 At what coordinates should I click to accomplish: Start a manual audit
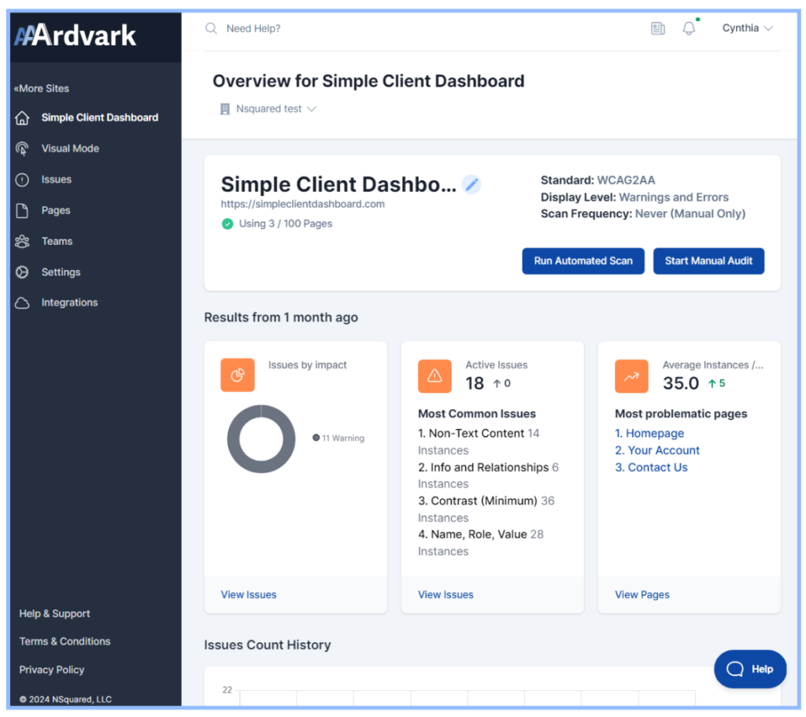708,261
